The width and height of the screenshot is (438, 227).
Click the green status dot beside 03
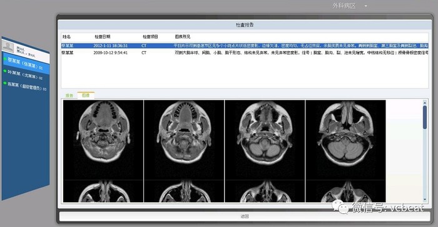click(x=5, y=83)
